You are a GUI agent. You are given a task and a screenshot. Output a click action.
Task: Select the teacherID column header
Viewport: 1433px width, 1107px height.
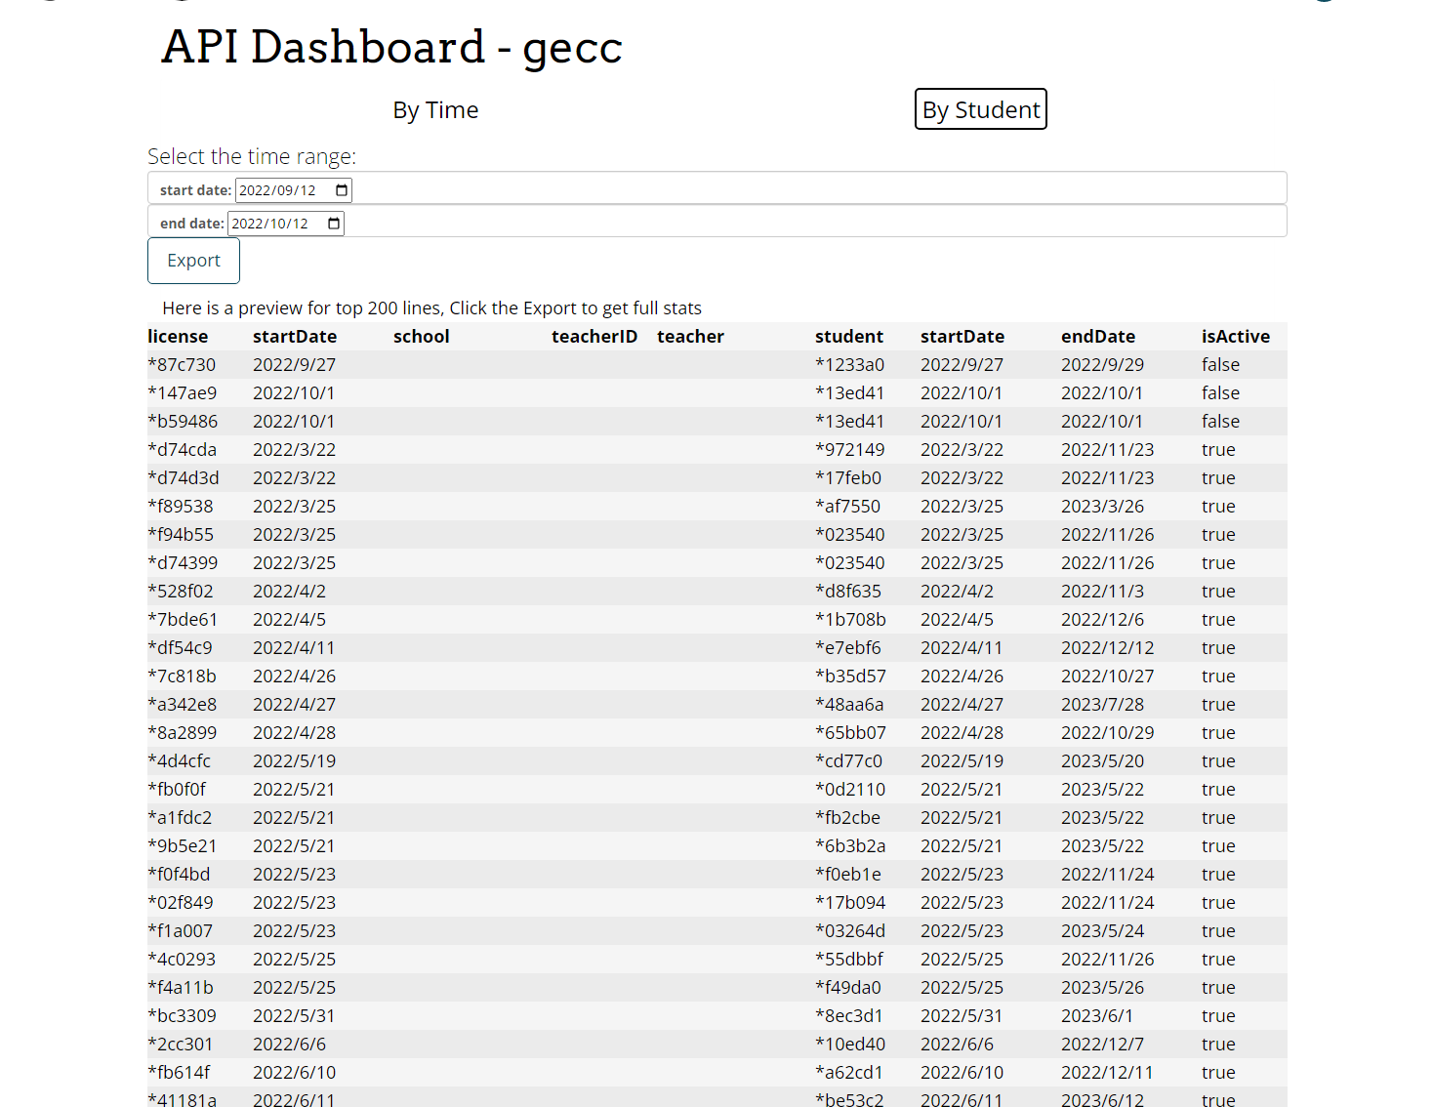594,336
